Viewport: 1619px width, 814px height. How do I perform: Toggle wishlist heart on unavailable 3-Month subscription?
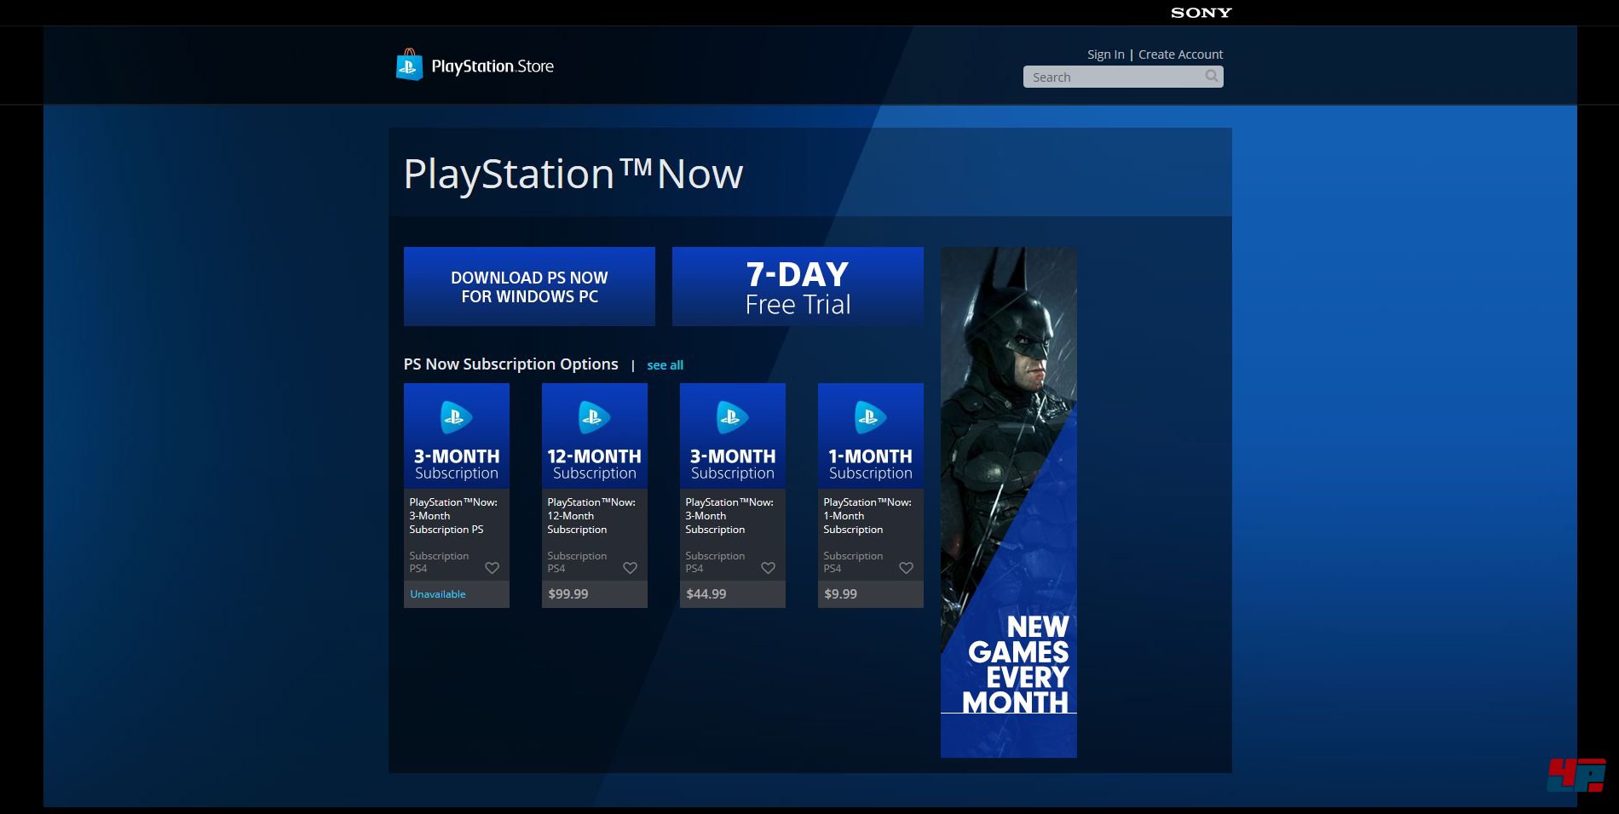click(492, 568)
